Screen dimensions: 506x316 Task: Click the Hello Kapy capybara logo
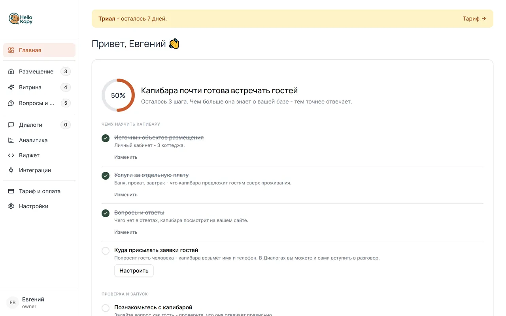coord(21,19)
